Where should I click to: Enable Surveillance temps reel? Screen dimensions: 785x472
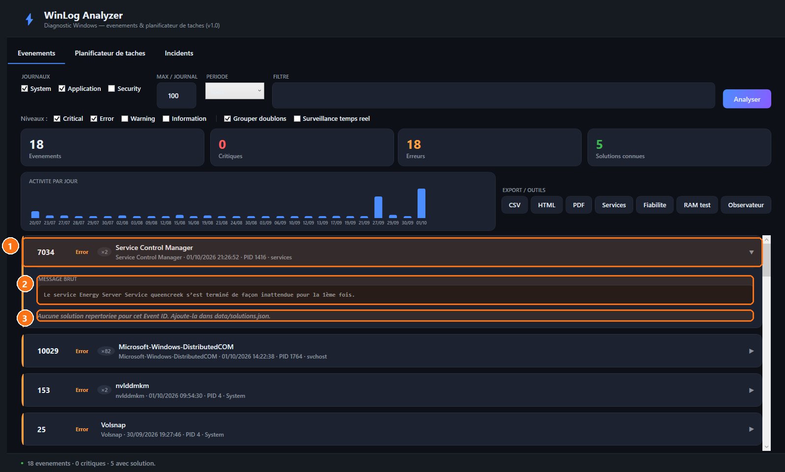[x=297, y=118]
